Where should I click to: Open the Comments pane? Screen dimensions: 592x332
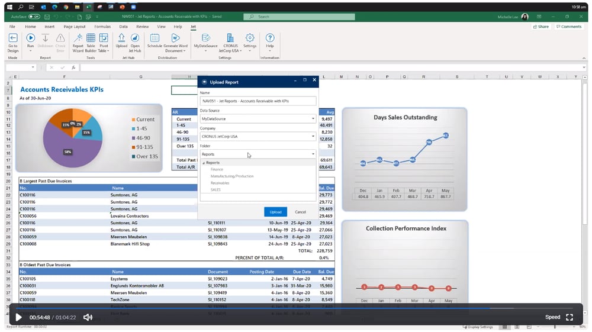pos(569,27)
